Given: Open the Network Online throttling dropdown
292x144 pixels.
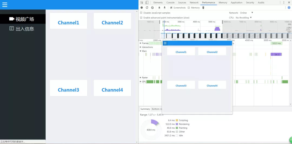Looking at the screenshot, I should coord(246,13).
